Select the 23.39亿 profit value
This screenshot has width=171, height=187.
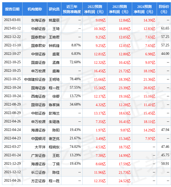(x=124, y=88)
